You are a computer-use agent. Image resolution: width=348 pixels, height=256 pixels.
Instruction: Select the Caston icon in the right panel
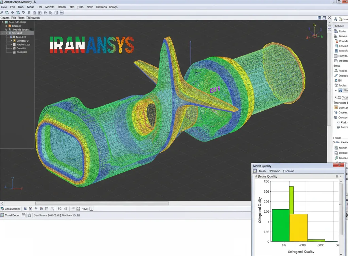tap(336, 118)
